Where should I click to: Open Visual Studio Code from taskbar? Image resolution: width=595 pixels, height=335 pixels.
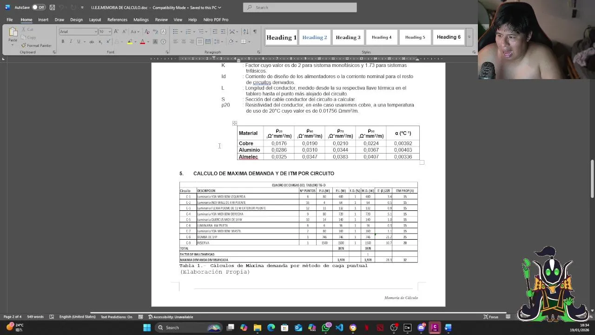pyautogui.click(x=339, y=328)
